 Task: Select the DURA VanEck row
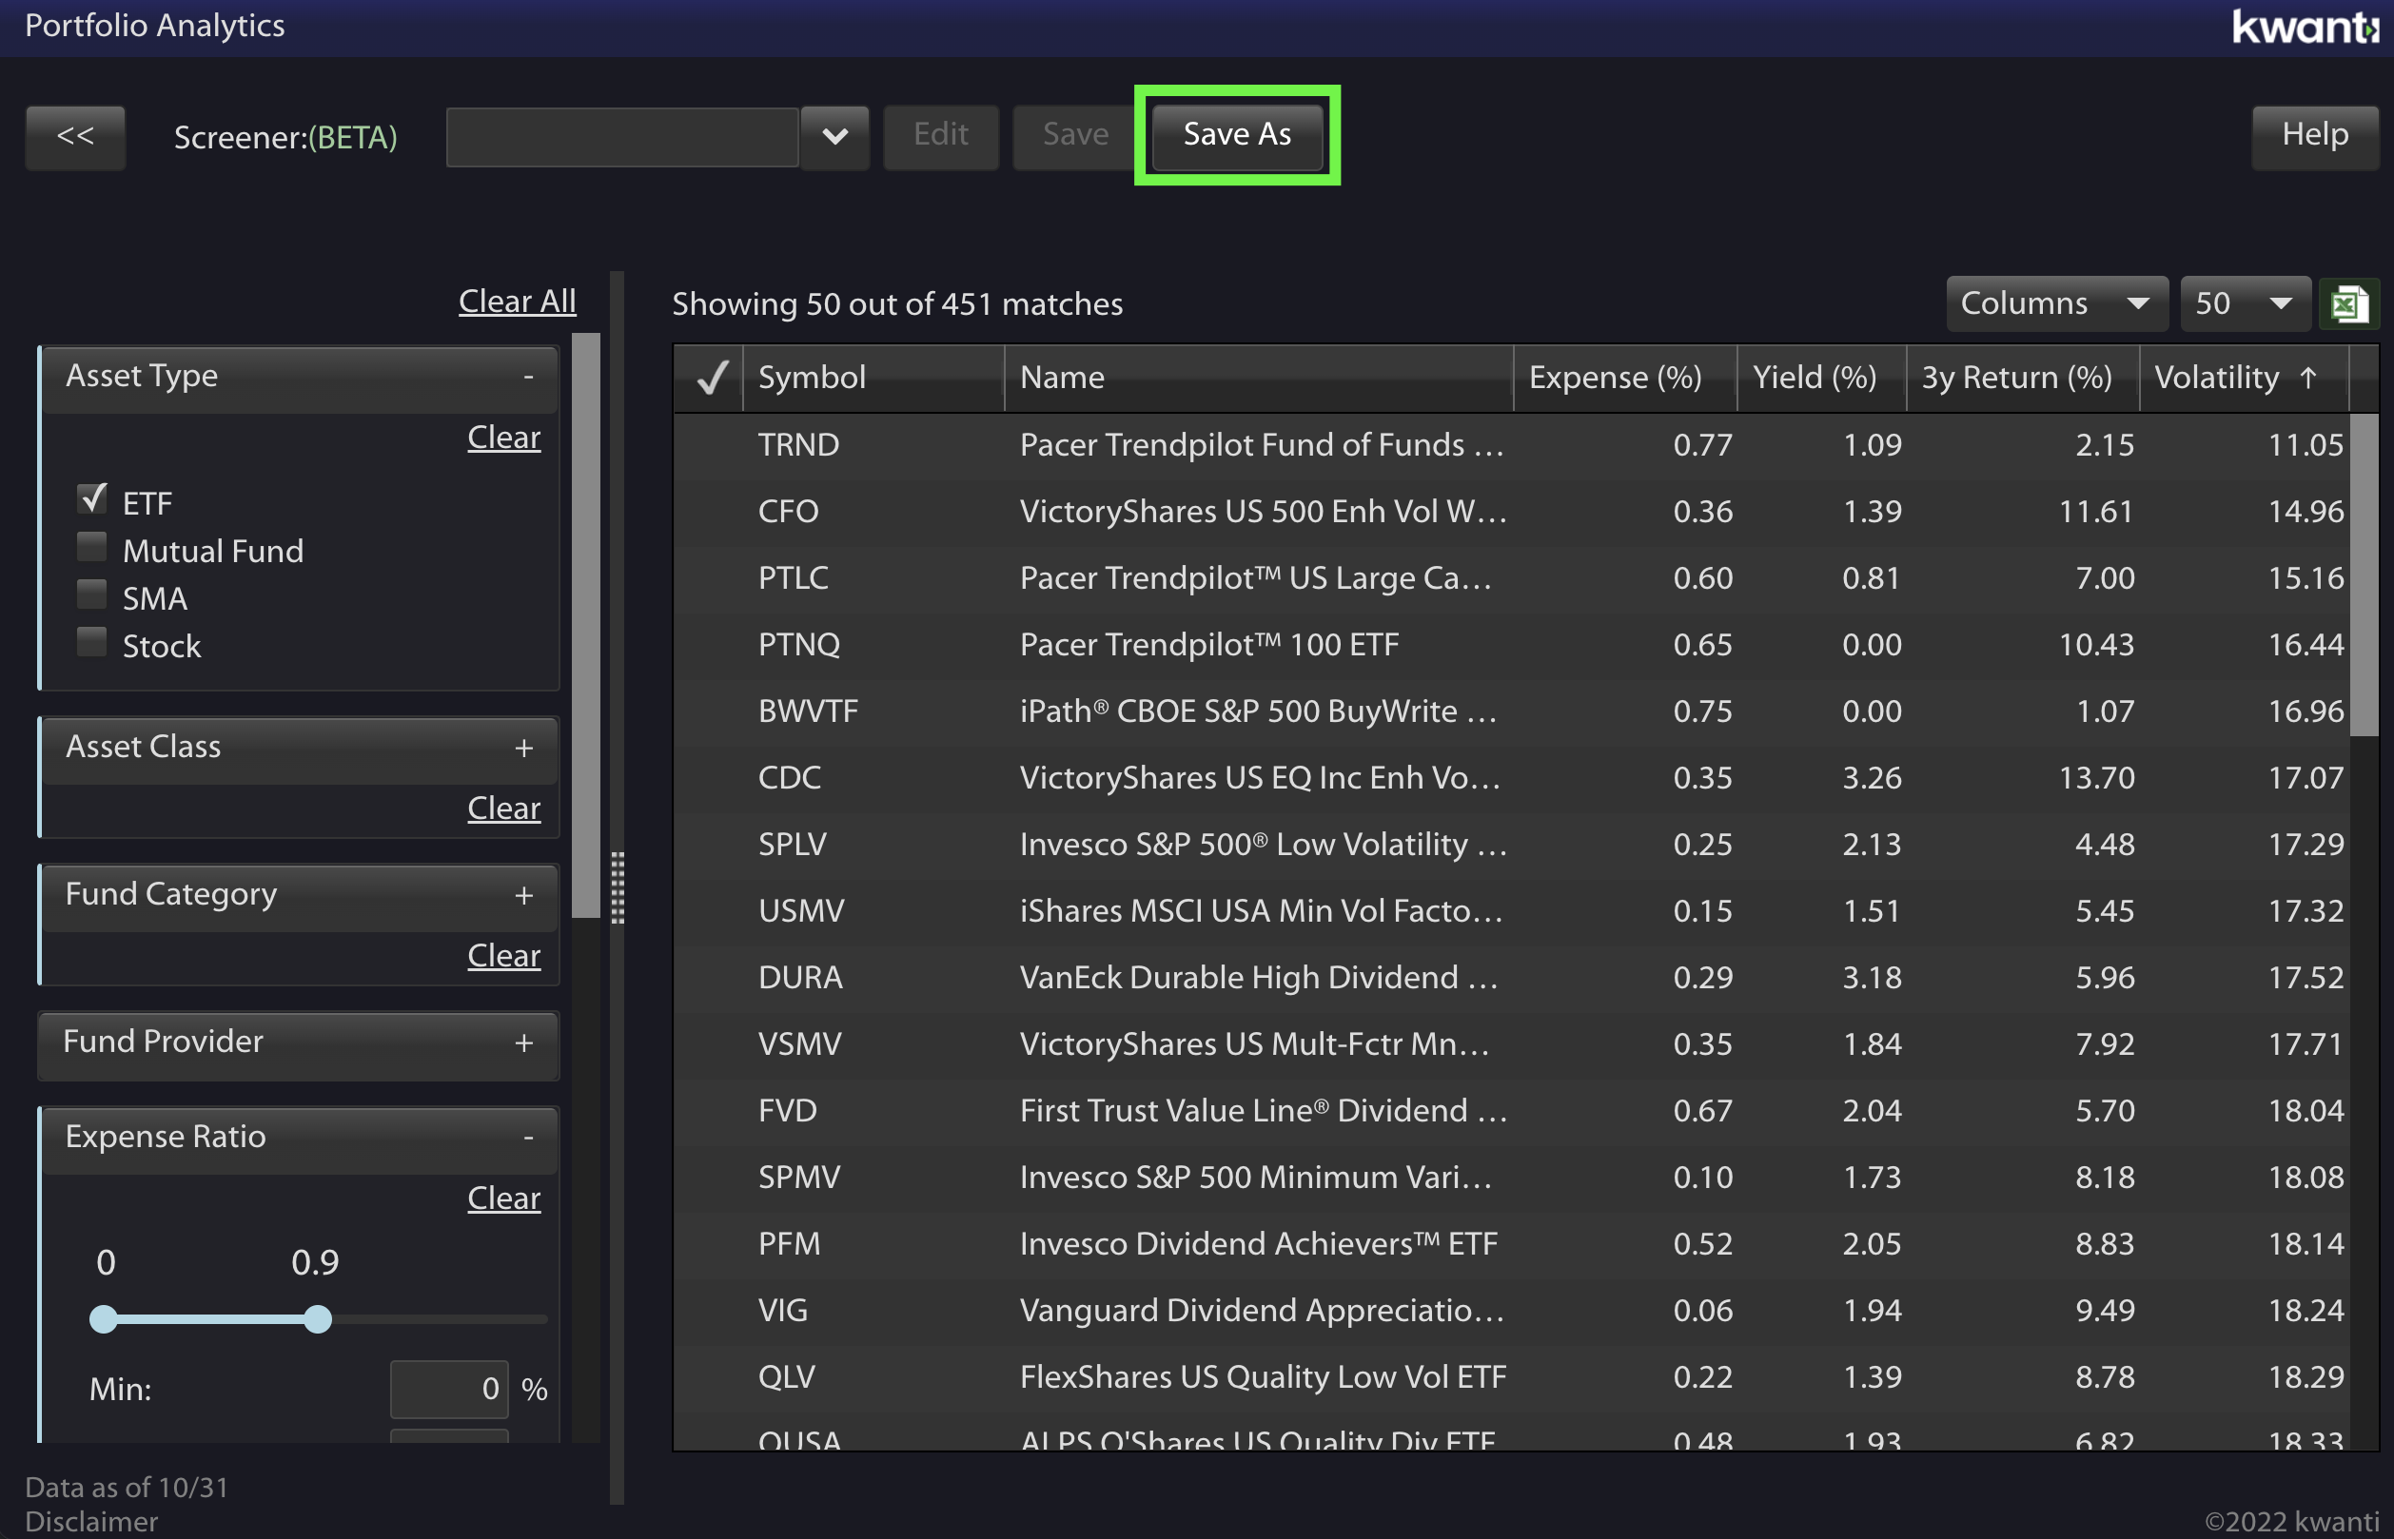pos(1510,978)
